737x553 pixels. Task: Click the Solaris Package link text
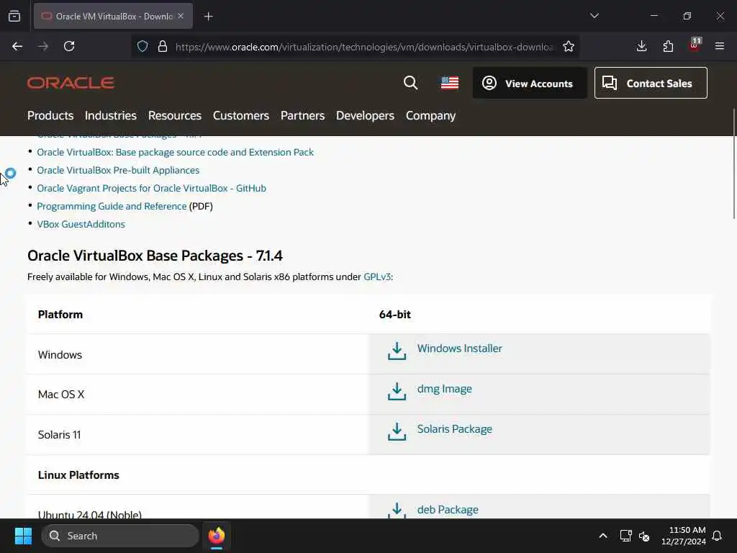click(455, 429)
